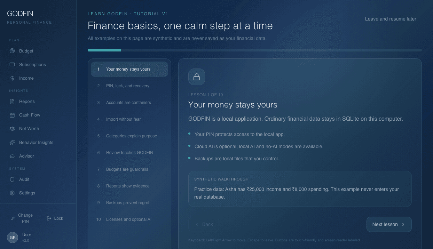Click the Subscriptions card icon
Viewport: 433px width, 249px height.
12,64
